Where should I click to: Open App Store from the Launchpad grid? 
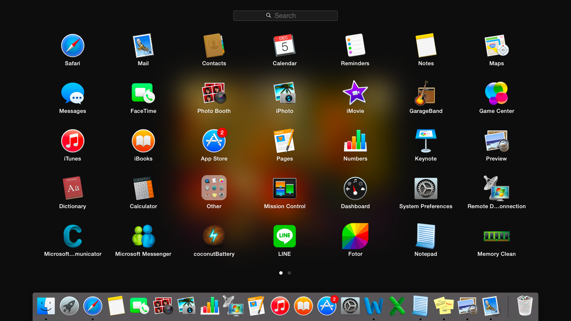pos(214,141)
